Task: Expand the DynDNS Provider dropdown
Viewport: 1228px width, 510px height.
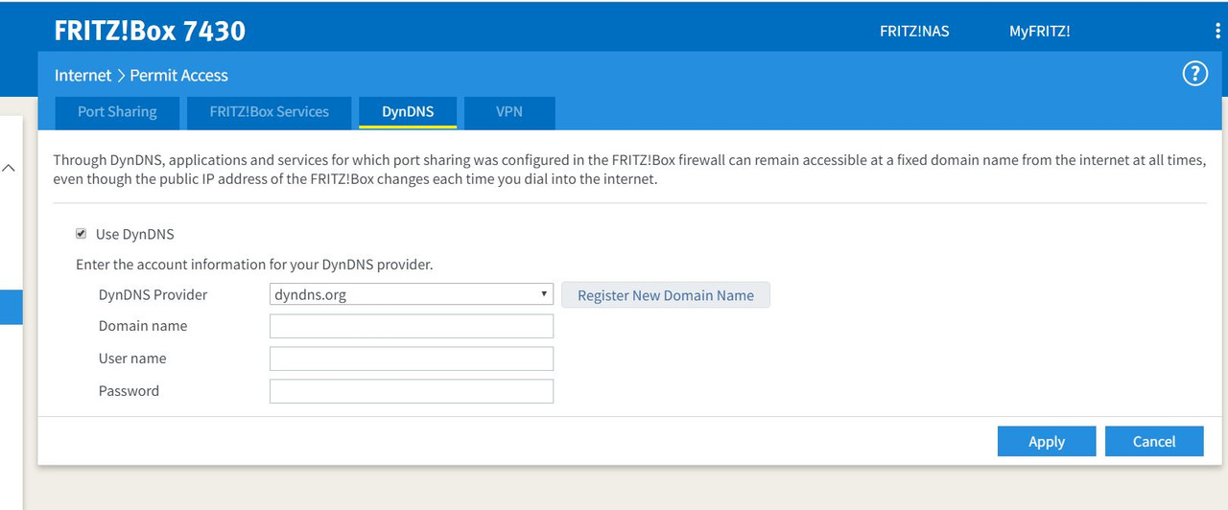Action: click(x=412, y=294)
